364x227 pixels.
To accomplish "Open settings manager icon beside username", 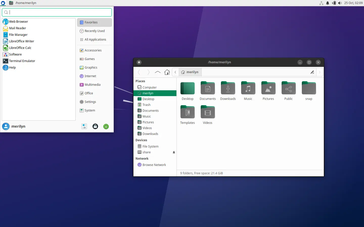I will tap(84, 126).
